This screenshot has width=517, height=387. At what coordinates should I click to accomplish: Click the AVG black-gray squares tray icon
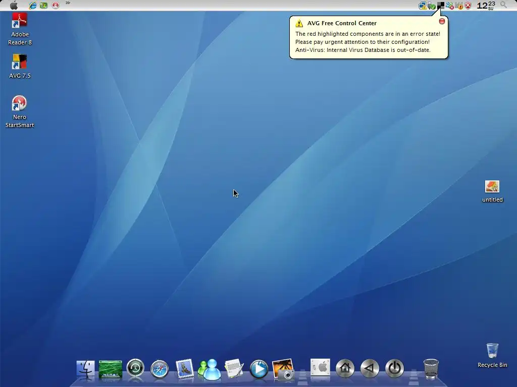[440, 5]
